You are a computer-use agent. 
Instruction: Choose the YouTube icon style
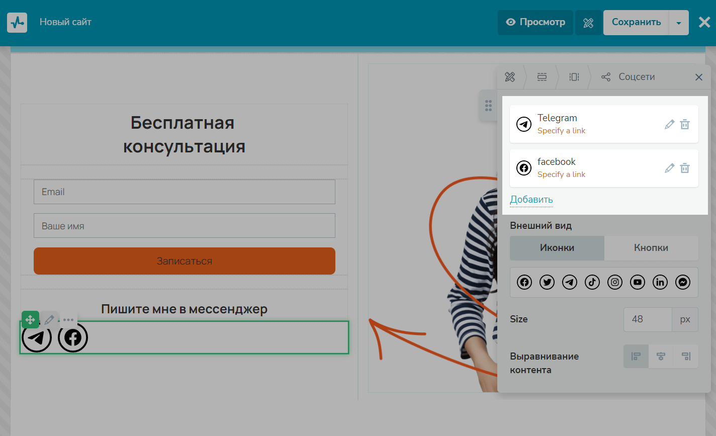tap(638, 282)
